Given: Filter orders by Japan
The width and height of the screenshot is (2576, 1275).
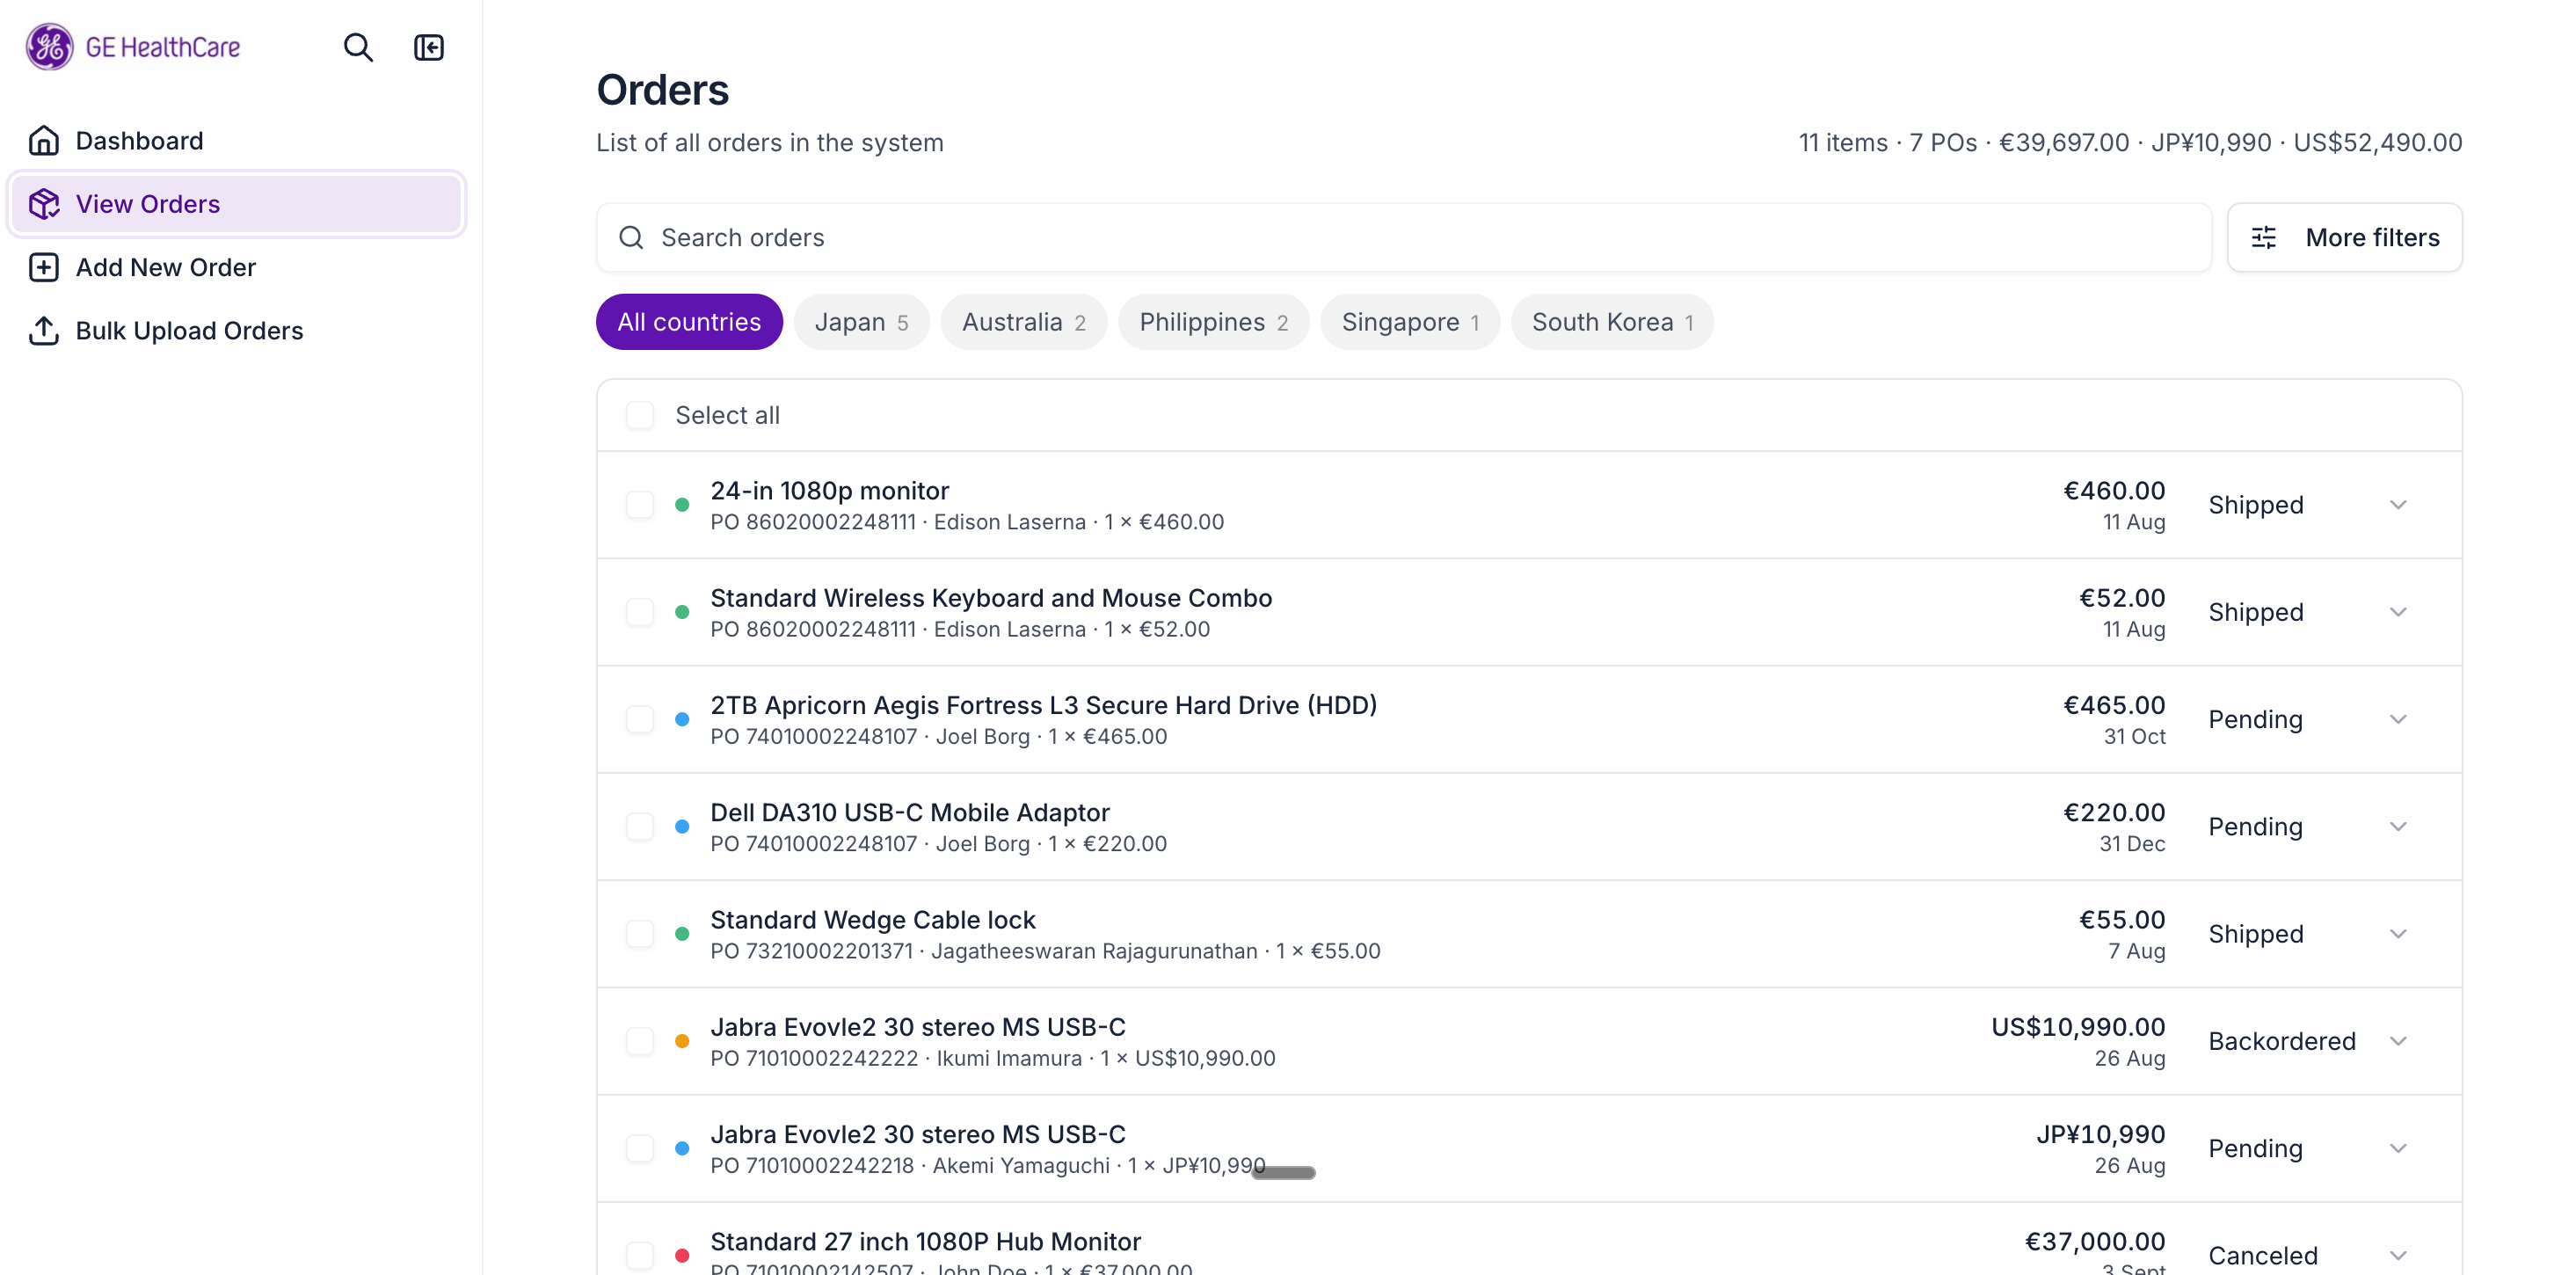Looking at the screenshot, I should click(861, 322).
